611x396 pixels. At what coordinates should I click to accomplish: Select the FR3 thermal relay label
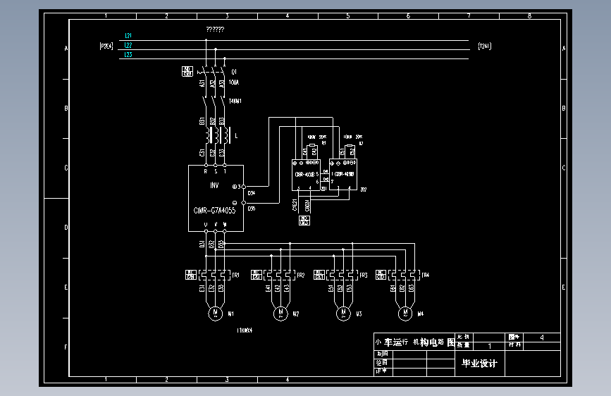point(363,276)
